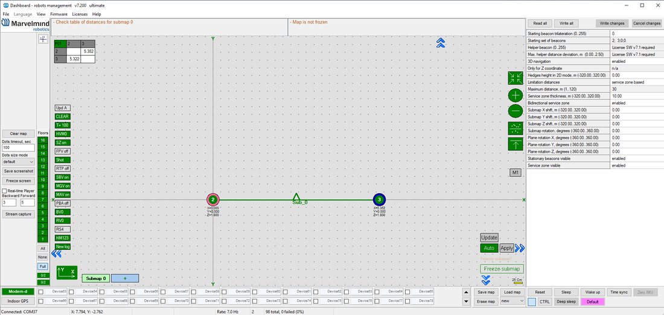
Task: Click the Write all button
Action: (566, 24)
